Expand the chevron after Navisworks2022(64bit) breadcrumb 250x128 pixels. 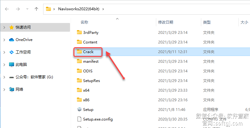click(103, 9)
